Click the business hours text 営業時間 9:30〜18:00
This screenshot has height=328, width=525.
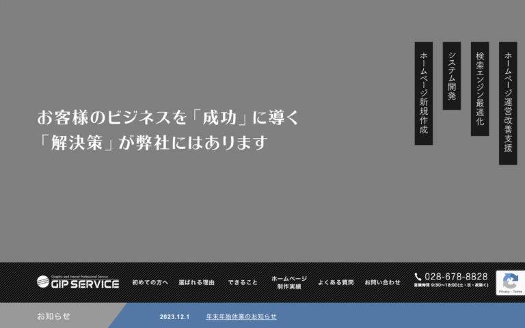pyautogui.click(x=451, y=286)
